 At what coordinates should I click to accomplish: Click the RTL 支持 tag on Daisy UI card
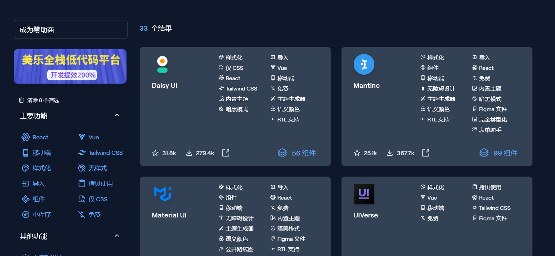point(285,119)
